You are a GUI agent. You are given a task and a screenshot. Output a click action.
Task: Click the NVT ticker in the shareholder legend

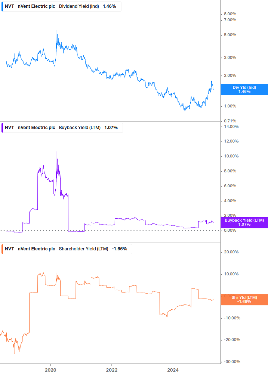[x=9, y=249]
